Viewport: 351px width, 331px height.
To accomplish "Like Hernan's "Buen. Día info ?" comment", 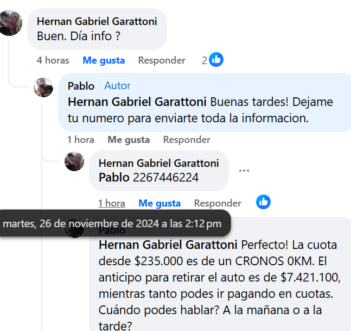I will (104, 60).
